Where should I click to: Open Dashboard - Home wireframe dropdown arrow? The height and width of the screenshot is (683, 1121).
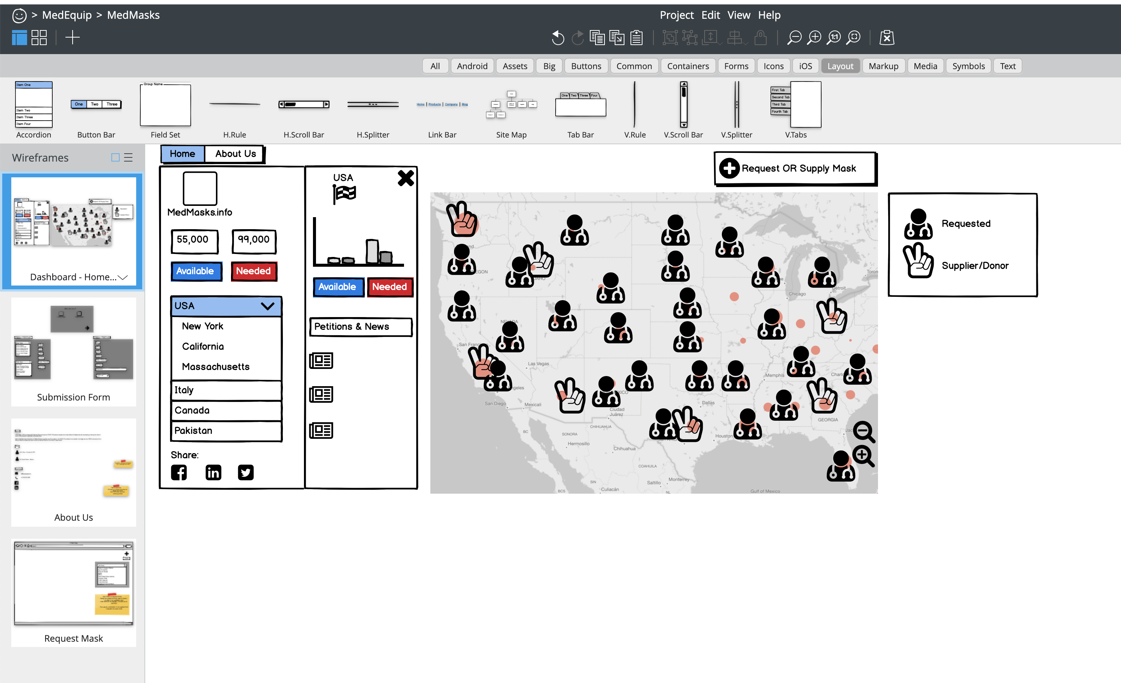click(x=123, y=277)
